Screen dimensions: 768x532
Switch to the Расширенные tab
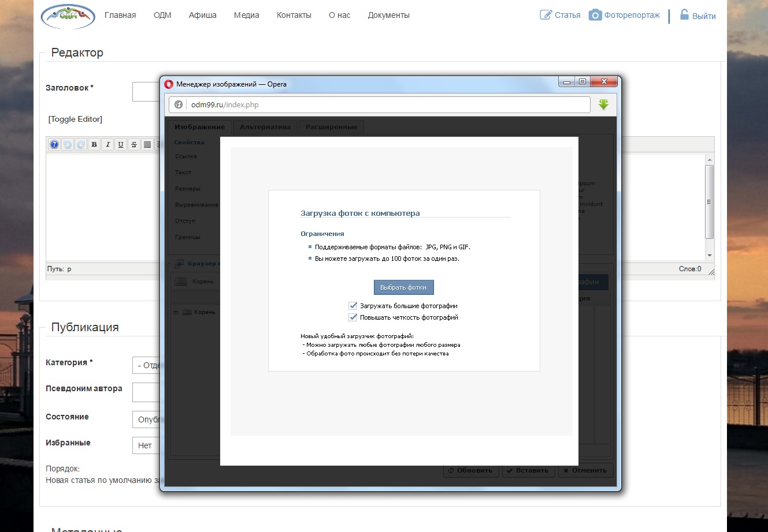[331, 127]
